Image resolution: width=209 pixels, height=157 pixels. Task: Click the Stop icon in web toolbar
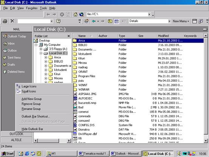click(x=62, y=14)
